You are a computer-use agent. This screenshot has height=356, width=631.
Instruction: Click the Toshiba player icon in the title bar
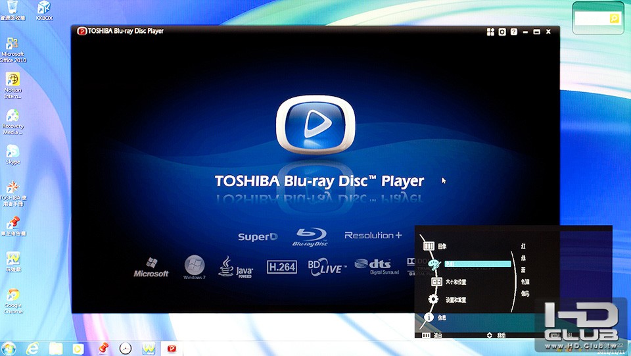(x=82, y=31)
